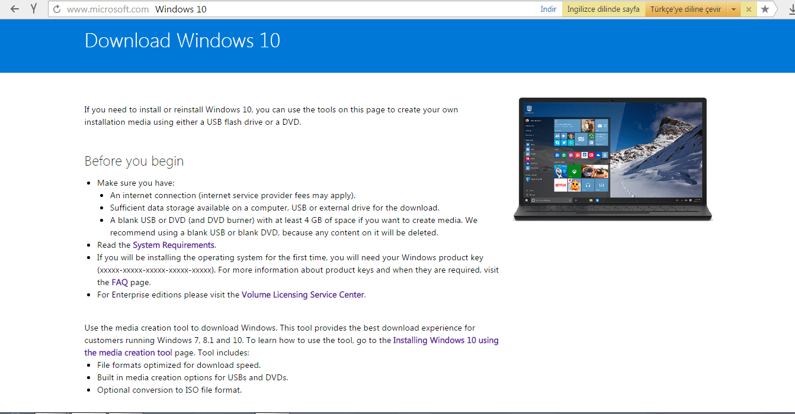Focus the www.microsoft.com address field

pyautogui.click(x=108, y=9)
